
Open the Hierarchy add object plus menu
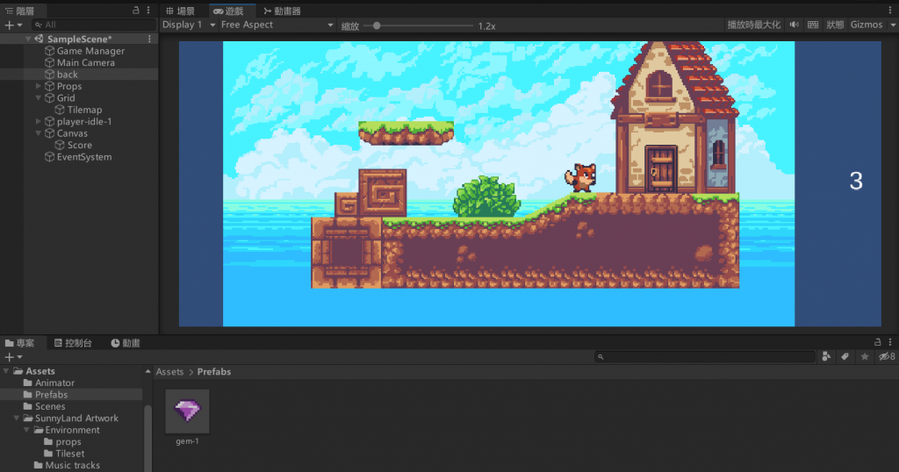(x=12, y=25)
